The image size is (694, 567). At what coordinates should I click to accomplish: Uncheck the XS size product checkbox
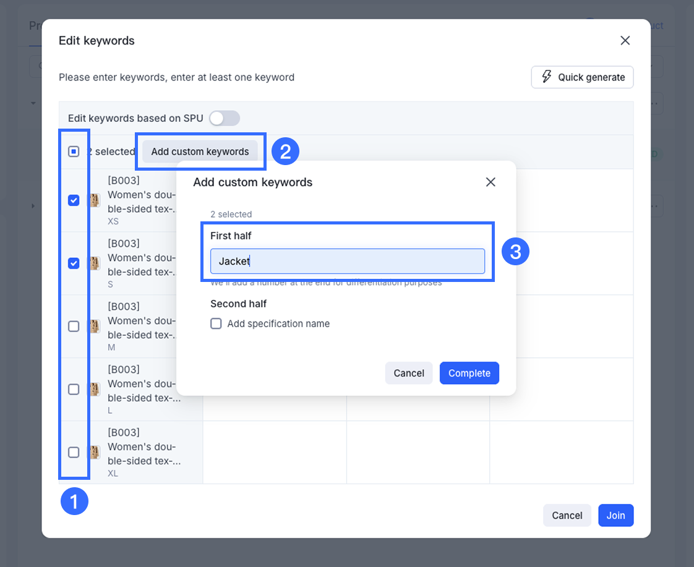[x=74, y=200]
